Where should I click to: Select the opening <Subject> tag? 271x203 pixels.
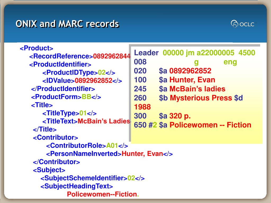click(x=49, y=170)
